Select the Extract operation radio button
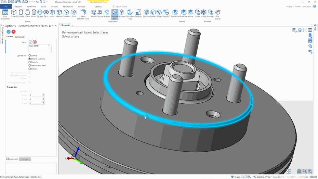 pos(30,69)
